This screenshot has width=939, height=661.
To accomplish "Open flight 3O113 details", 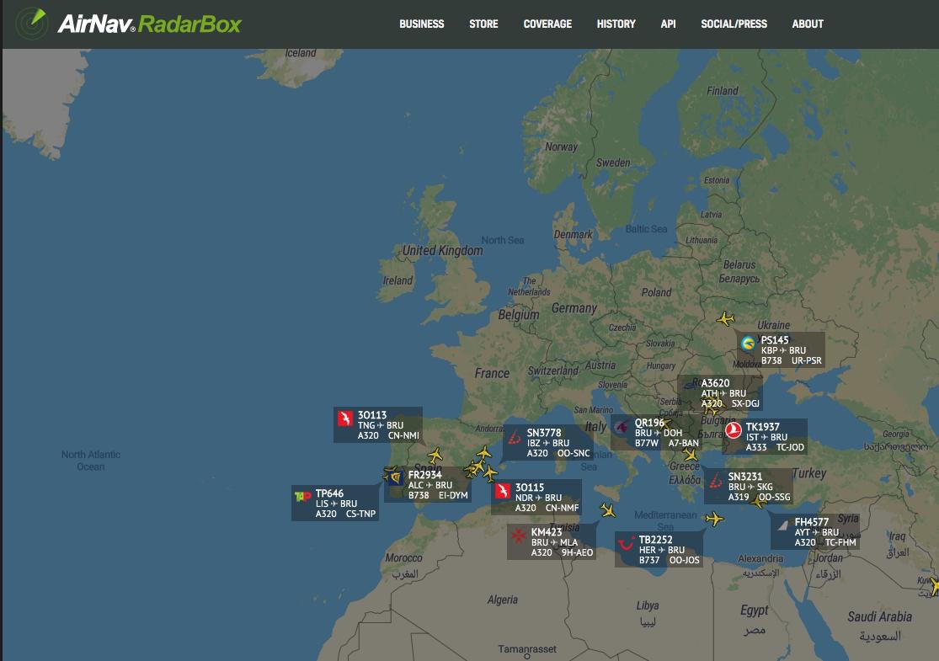I will click(x=378, y=425).
